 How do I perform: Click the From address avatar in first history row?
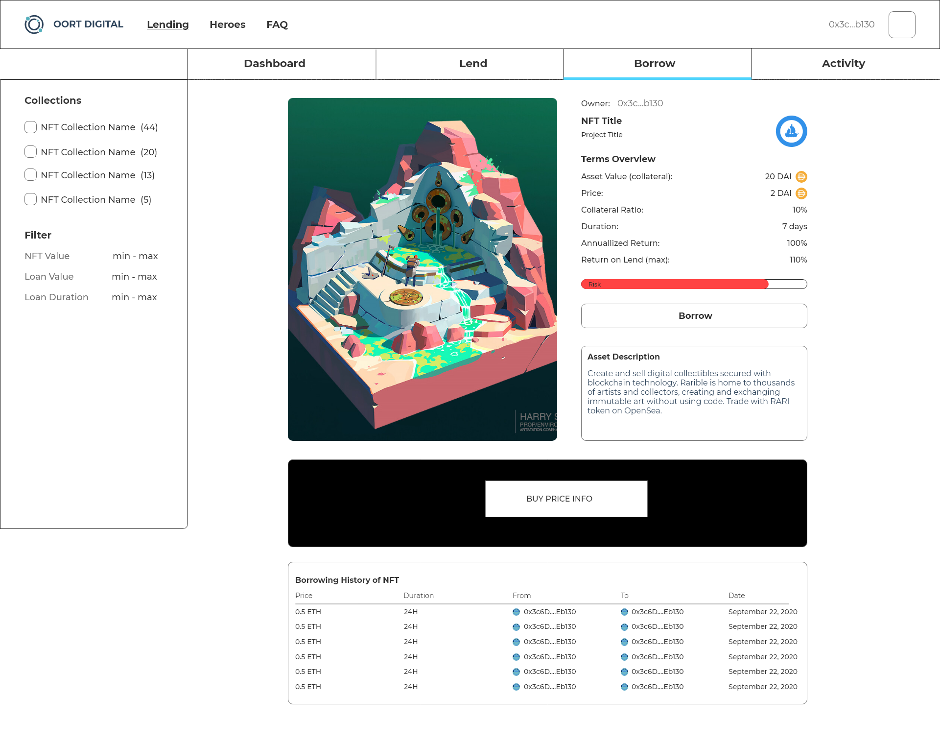pyautogui.click(x=516, y=612)
